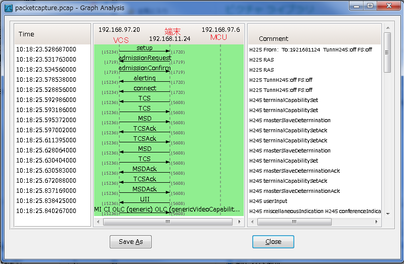Image resolution: width=404 pixels, height=264 pixels.
Task: Select time 10:18:25.840267000
Action: click(x=46, y=210)
